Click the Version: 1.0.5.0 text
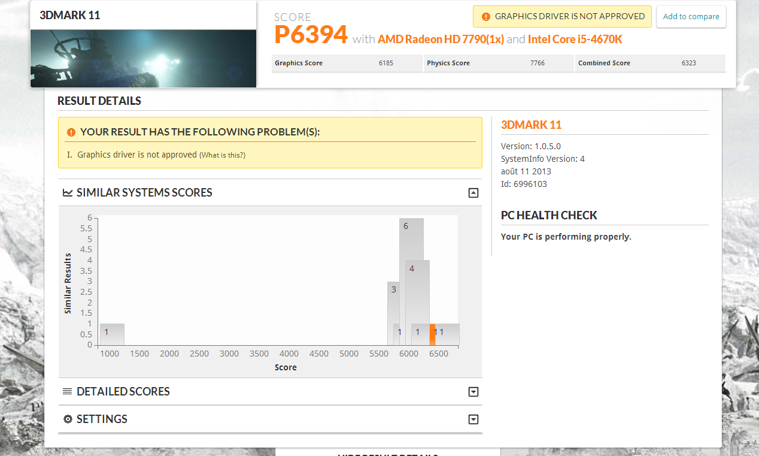Screen dimensions: 759x456 [531, 146]
